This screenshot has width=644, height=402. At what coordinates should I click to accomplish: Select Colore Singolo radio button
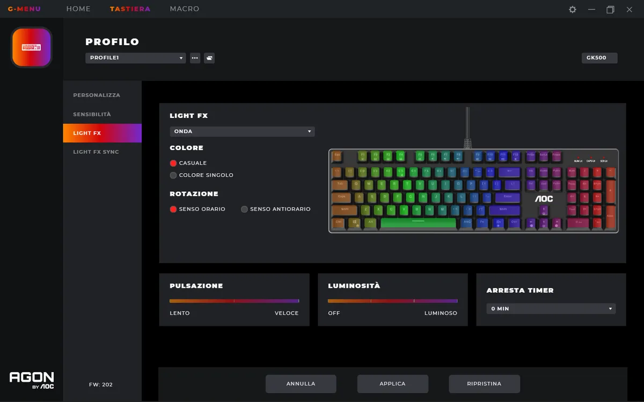tap(173, 175)
